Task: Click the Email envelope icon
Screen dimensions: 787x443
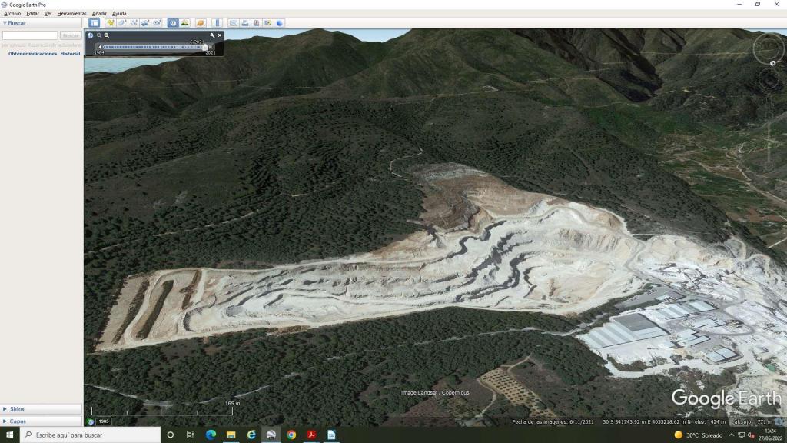Action: pyautogui.click(x=234, y=23)
